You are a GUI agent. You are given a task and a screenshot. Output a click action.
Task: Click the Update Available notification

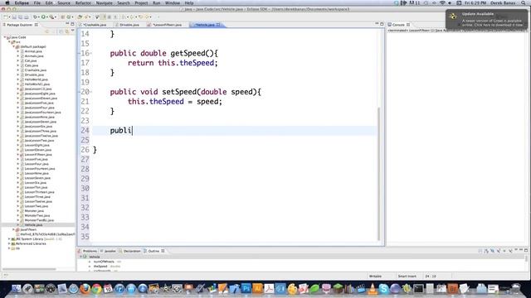click(487, 20)
